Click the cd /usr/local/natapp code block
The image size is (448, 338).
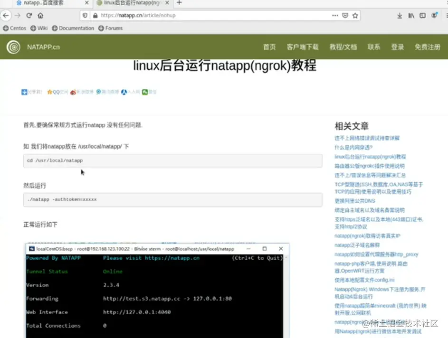coord(173,161)
